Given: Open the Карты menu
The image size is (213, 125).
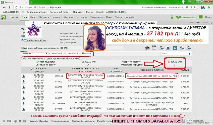Looking at the screenshot, I should point(33,17).
